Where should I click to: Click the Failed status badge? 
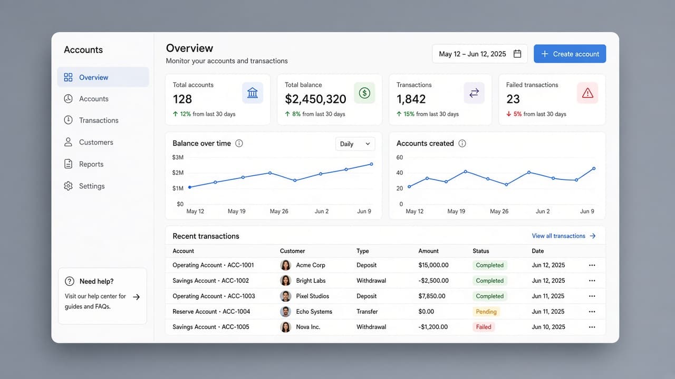click(x=484, y=327)
